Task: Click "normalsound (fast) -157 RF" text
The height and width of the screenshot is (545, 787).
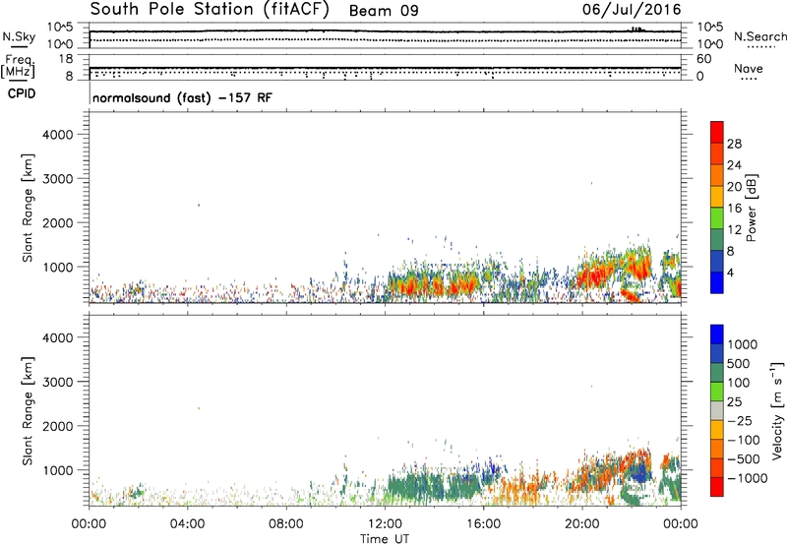Action: 182,97
